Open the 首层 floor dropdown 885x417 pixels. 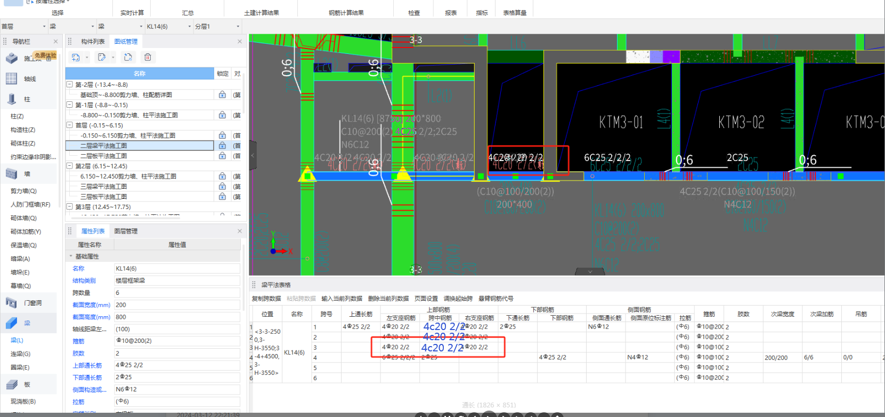(44, 26)
